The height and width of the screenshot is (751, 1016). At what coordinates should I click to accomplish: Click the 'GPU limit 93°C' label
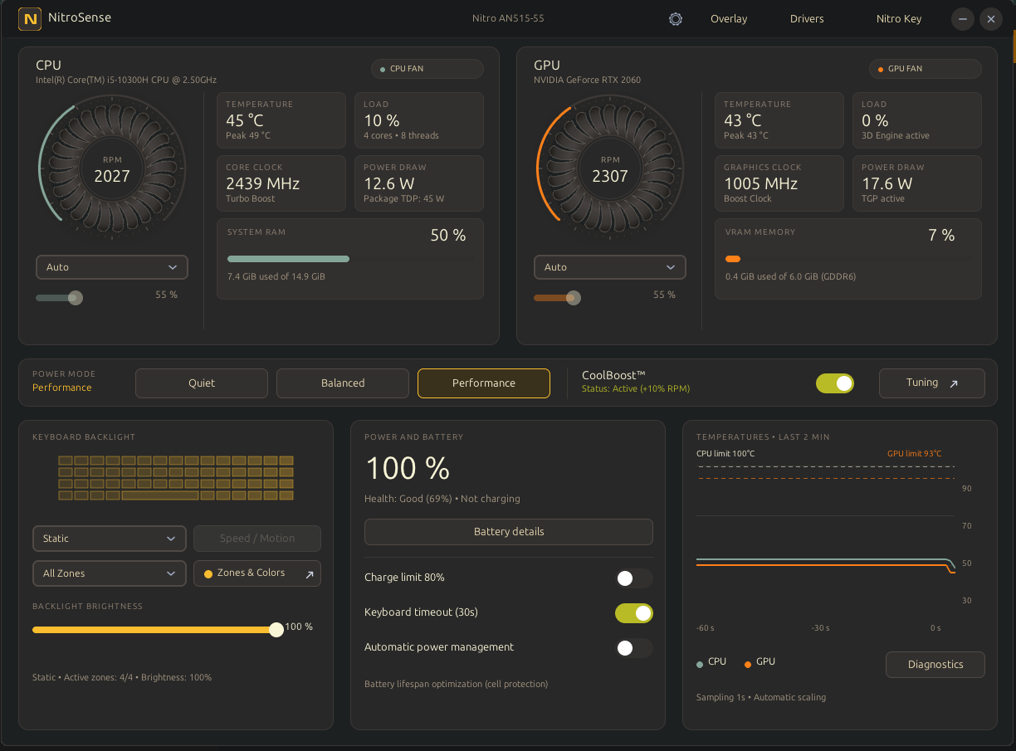(x=915, y=454)
